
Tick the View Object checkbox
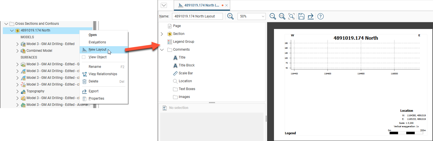pos(84,57)
